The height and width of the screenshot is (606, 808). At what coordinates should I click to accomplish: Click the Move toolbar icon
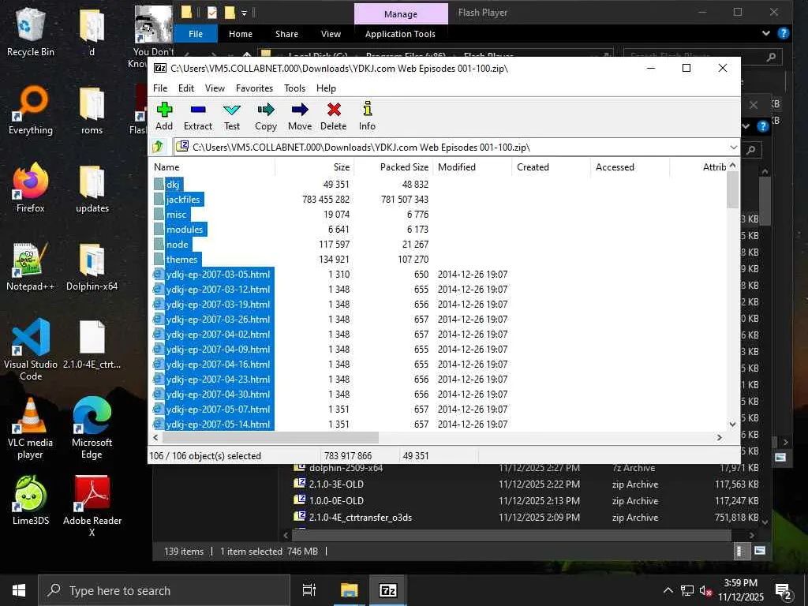tap(300, 116)
